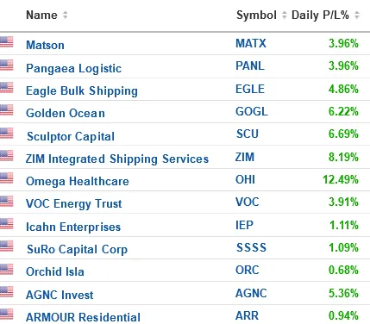Viewport: 370px width, 324px height.
Task: Click the US flag icon beside Matson
Action: (6, 42)
